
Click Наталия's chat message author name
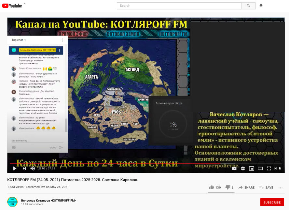point(23,81)
